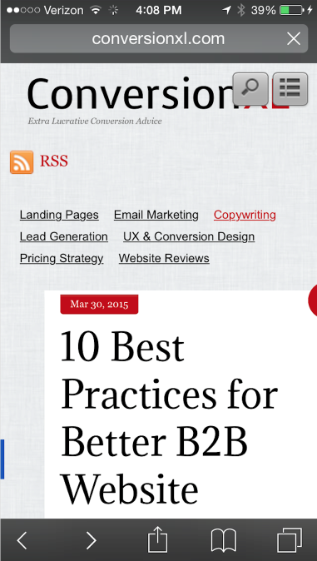Show open tabs with the tabs icon
The width and height of the screenshot is (317, 561).
pyautogui.click(x=290, y=540)
